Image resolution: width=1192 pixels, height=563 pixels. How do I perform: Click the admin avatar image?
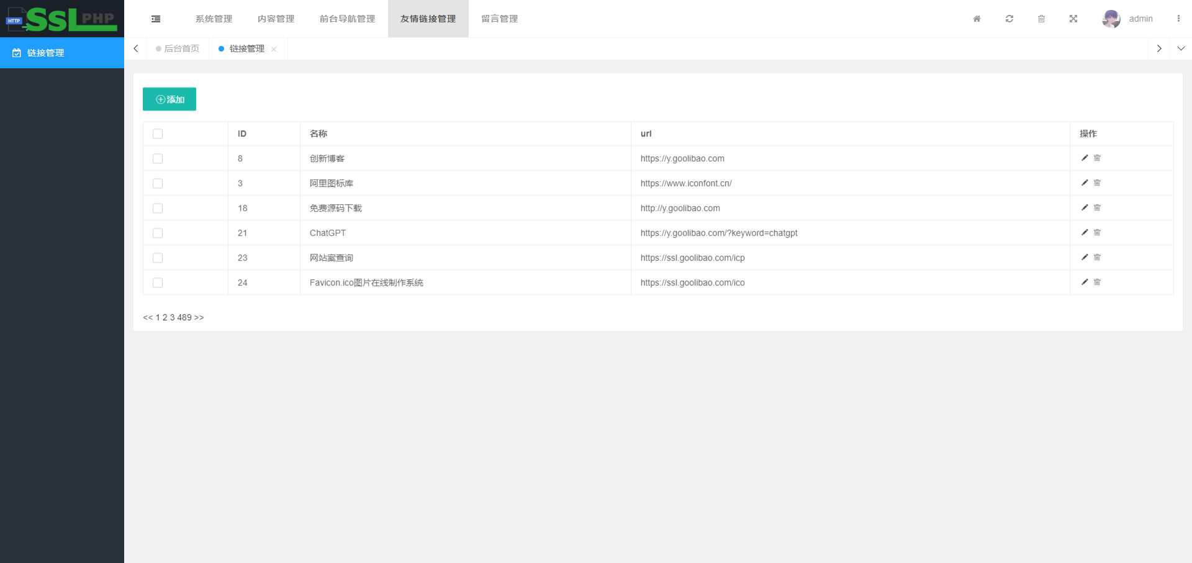tap(1111, 19)
